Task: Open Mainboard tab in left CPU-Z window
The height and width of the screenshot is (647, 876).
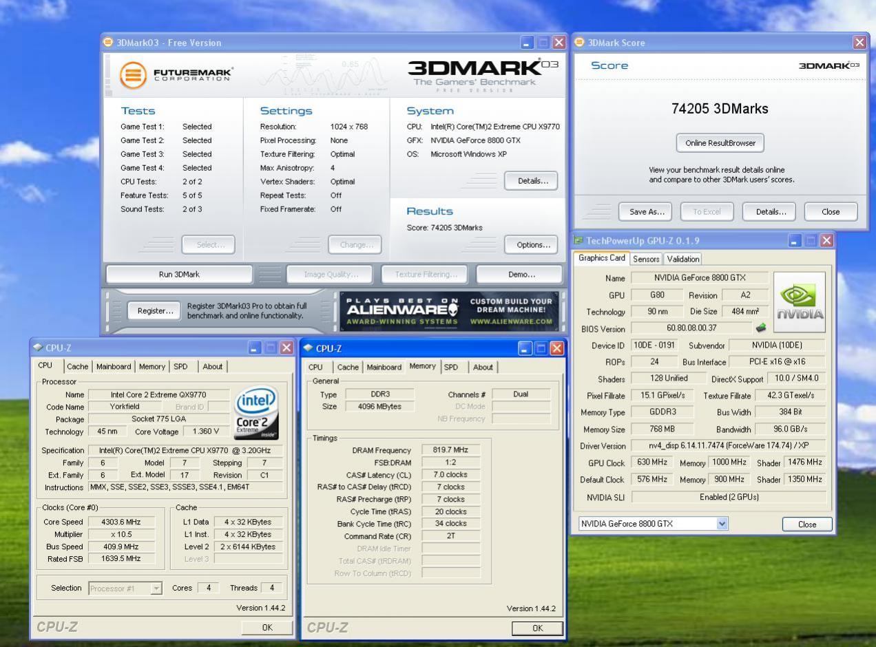Action: click(114, 366)
